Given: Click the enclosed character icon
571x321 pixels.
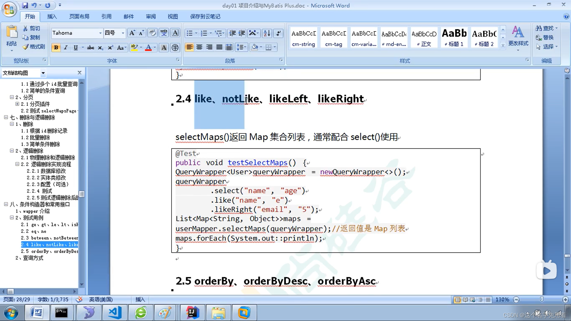Looking at the screenshot, I should pos(175,48).
